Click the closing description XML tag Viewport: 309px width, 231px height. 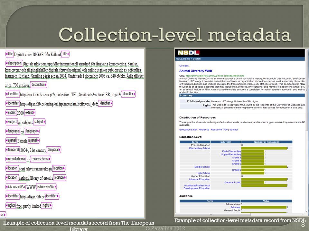click(39, 85)
